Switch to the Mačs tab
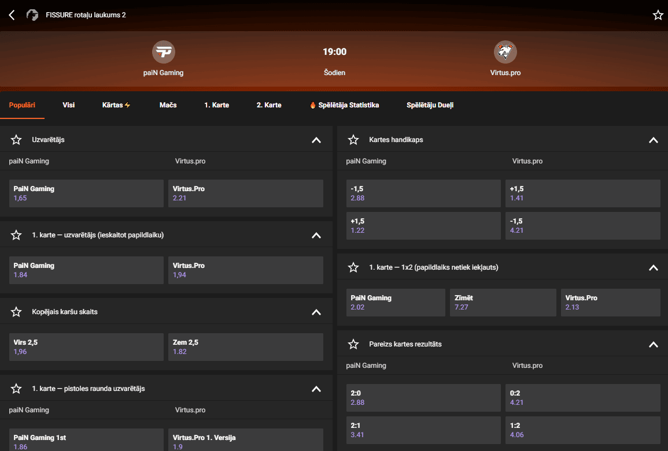 coord(168,105)
